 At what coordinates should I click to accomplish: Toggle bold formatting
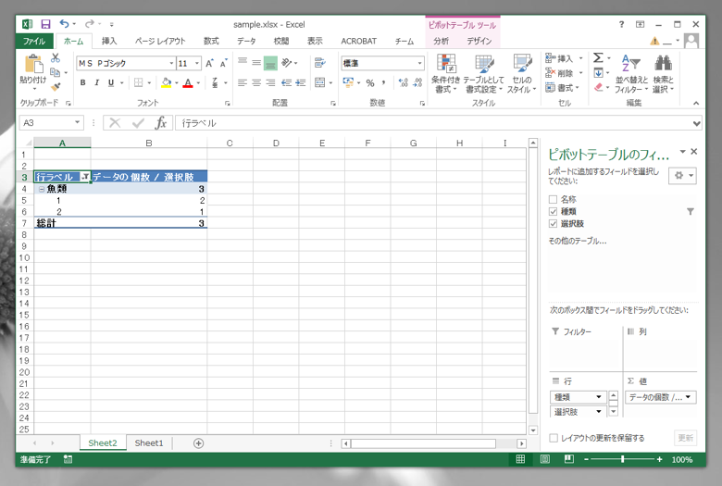[x=83, y=83]
